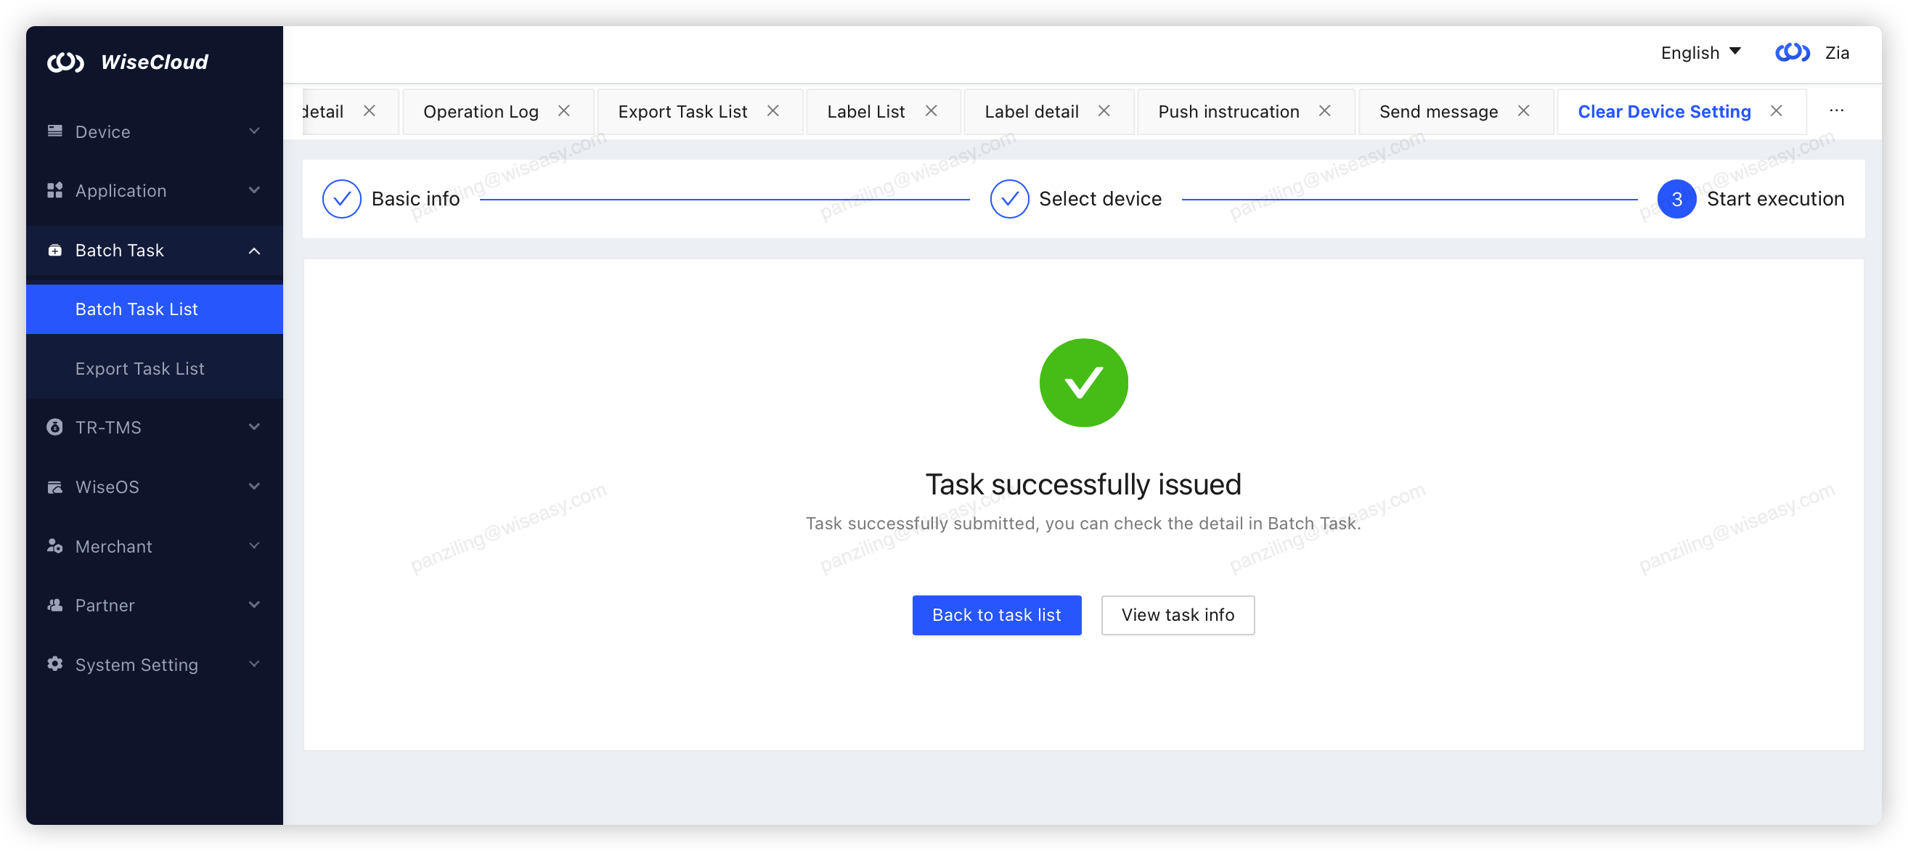1908x851 pixels.
Task: Click the System Setting gear icon
Action: pyautogui.click(x=54, y=664)
